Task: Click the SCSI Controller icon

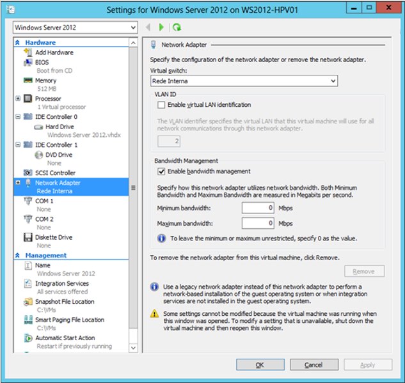Action: point(28,173)
